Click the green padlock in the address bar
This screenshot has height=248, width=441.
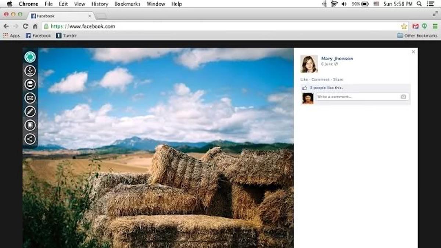(46, 26)
